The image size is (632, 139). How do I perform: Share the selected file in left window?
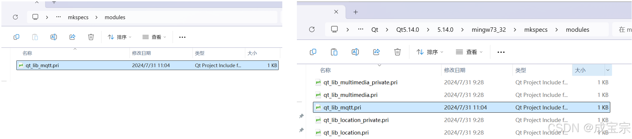(x=72, y=37)
